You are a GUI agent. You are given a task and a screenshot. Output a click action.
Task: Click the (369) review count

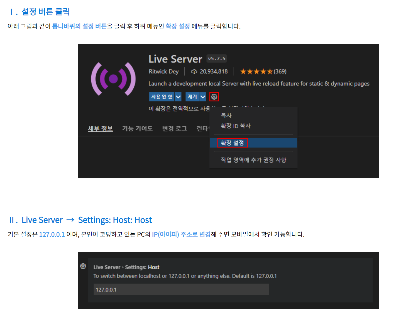(x=280, y=72)
